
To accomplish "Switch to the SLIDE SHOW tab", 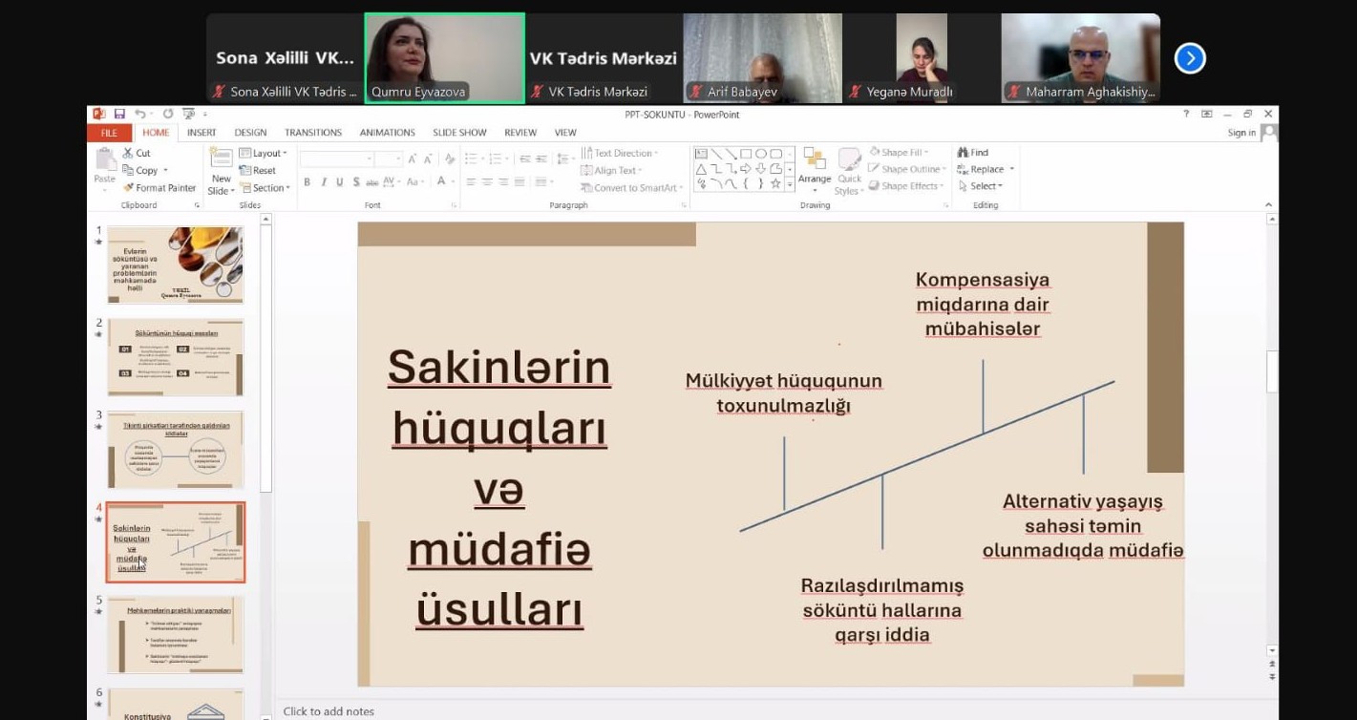I will [x=459, y=133].
